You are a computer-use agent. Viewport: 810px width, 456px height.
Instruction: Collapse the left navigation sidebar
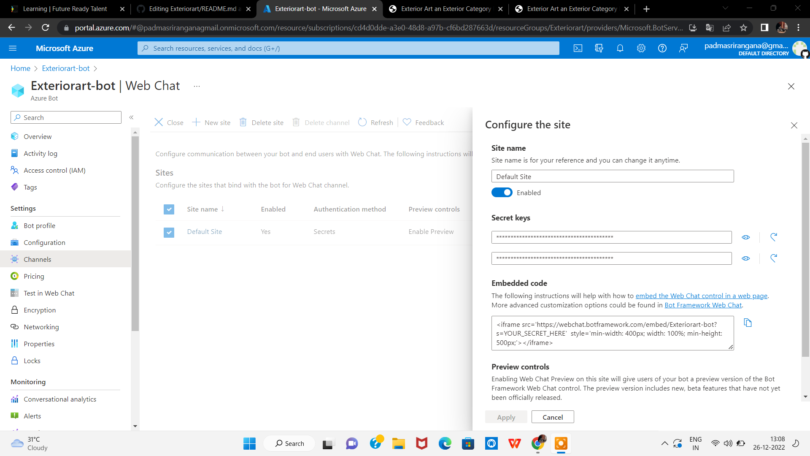point(131,117)
